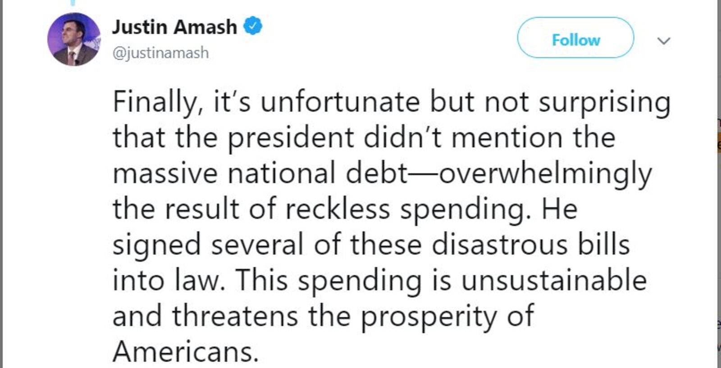The height and width of the screenshot is (368, 721).
Task: Click the words "disastrous bills" in tweet
Action: (x=530, y=245)
